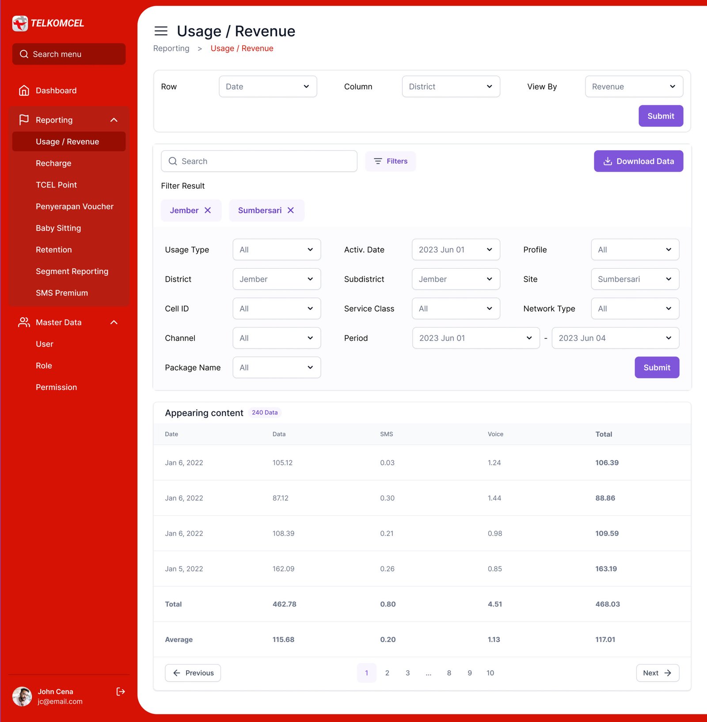Screen dimensions: 707x722
Task: Open the Row Date dropdown
Action: tap(268, 87)
